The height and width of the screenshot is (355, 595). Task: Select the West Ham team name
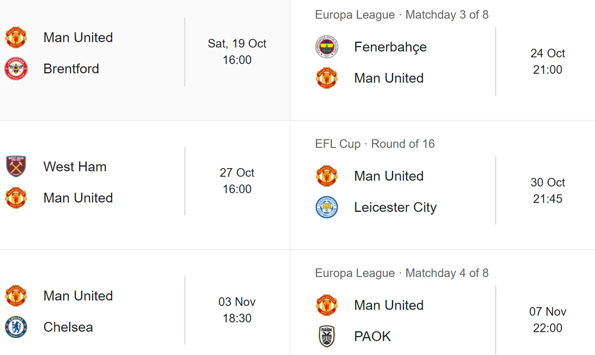pyautogui.click(x=75, y=167)
